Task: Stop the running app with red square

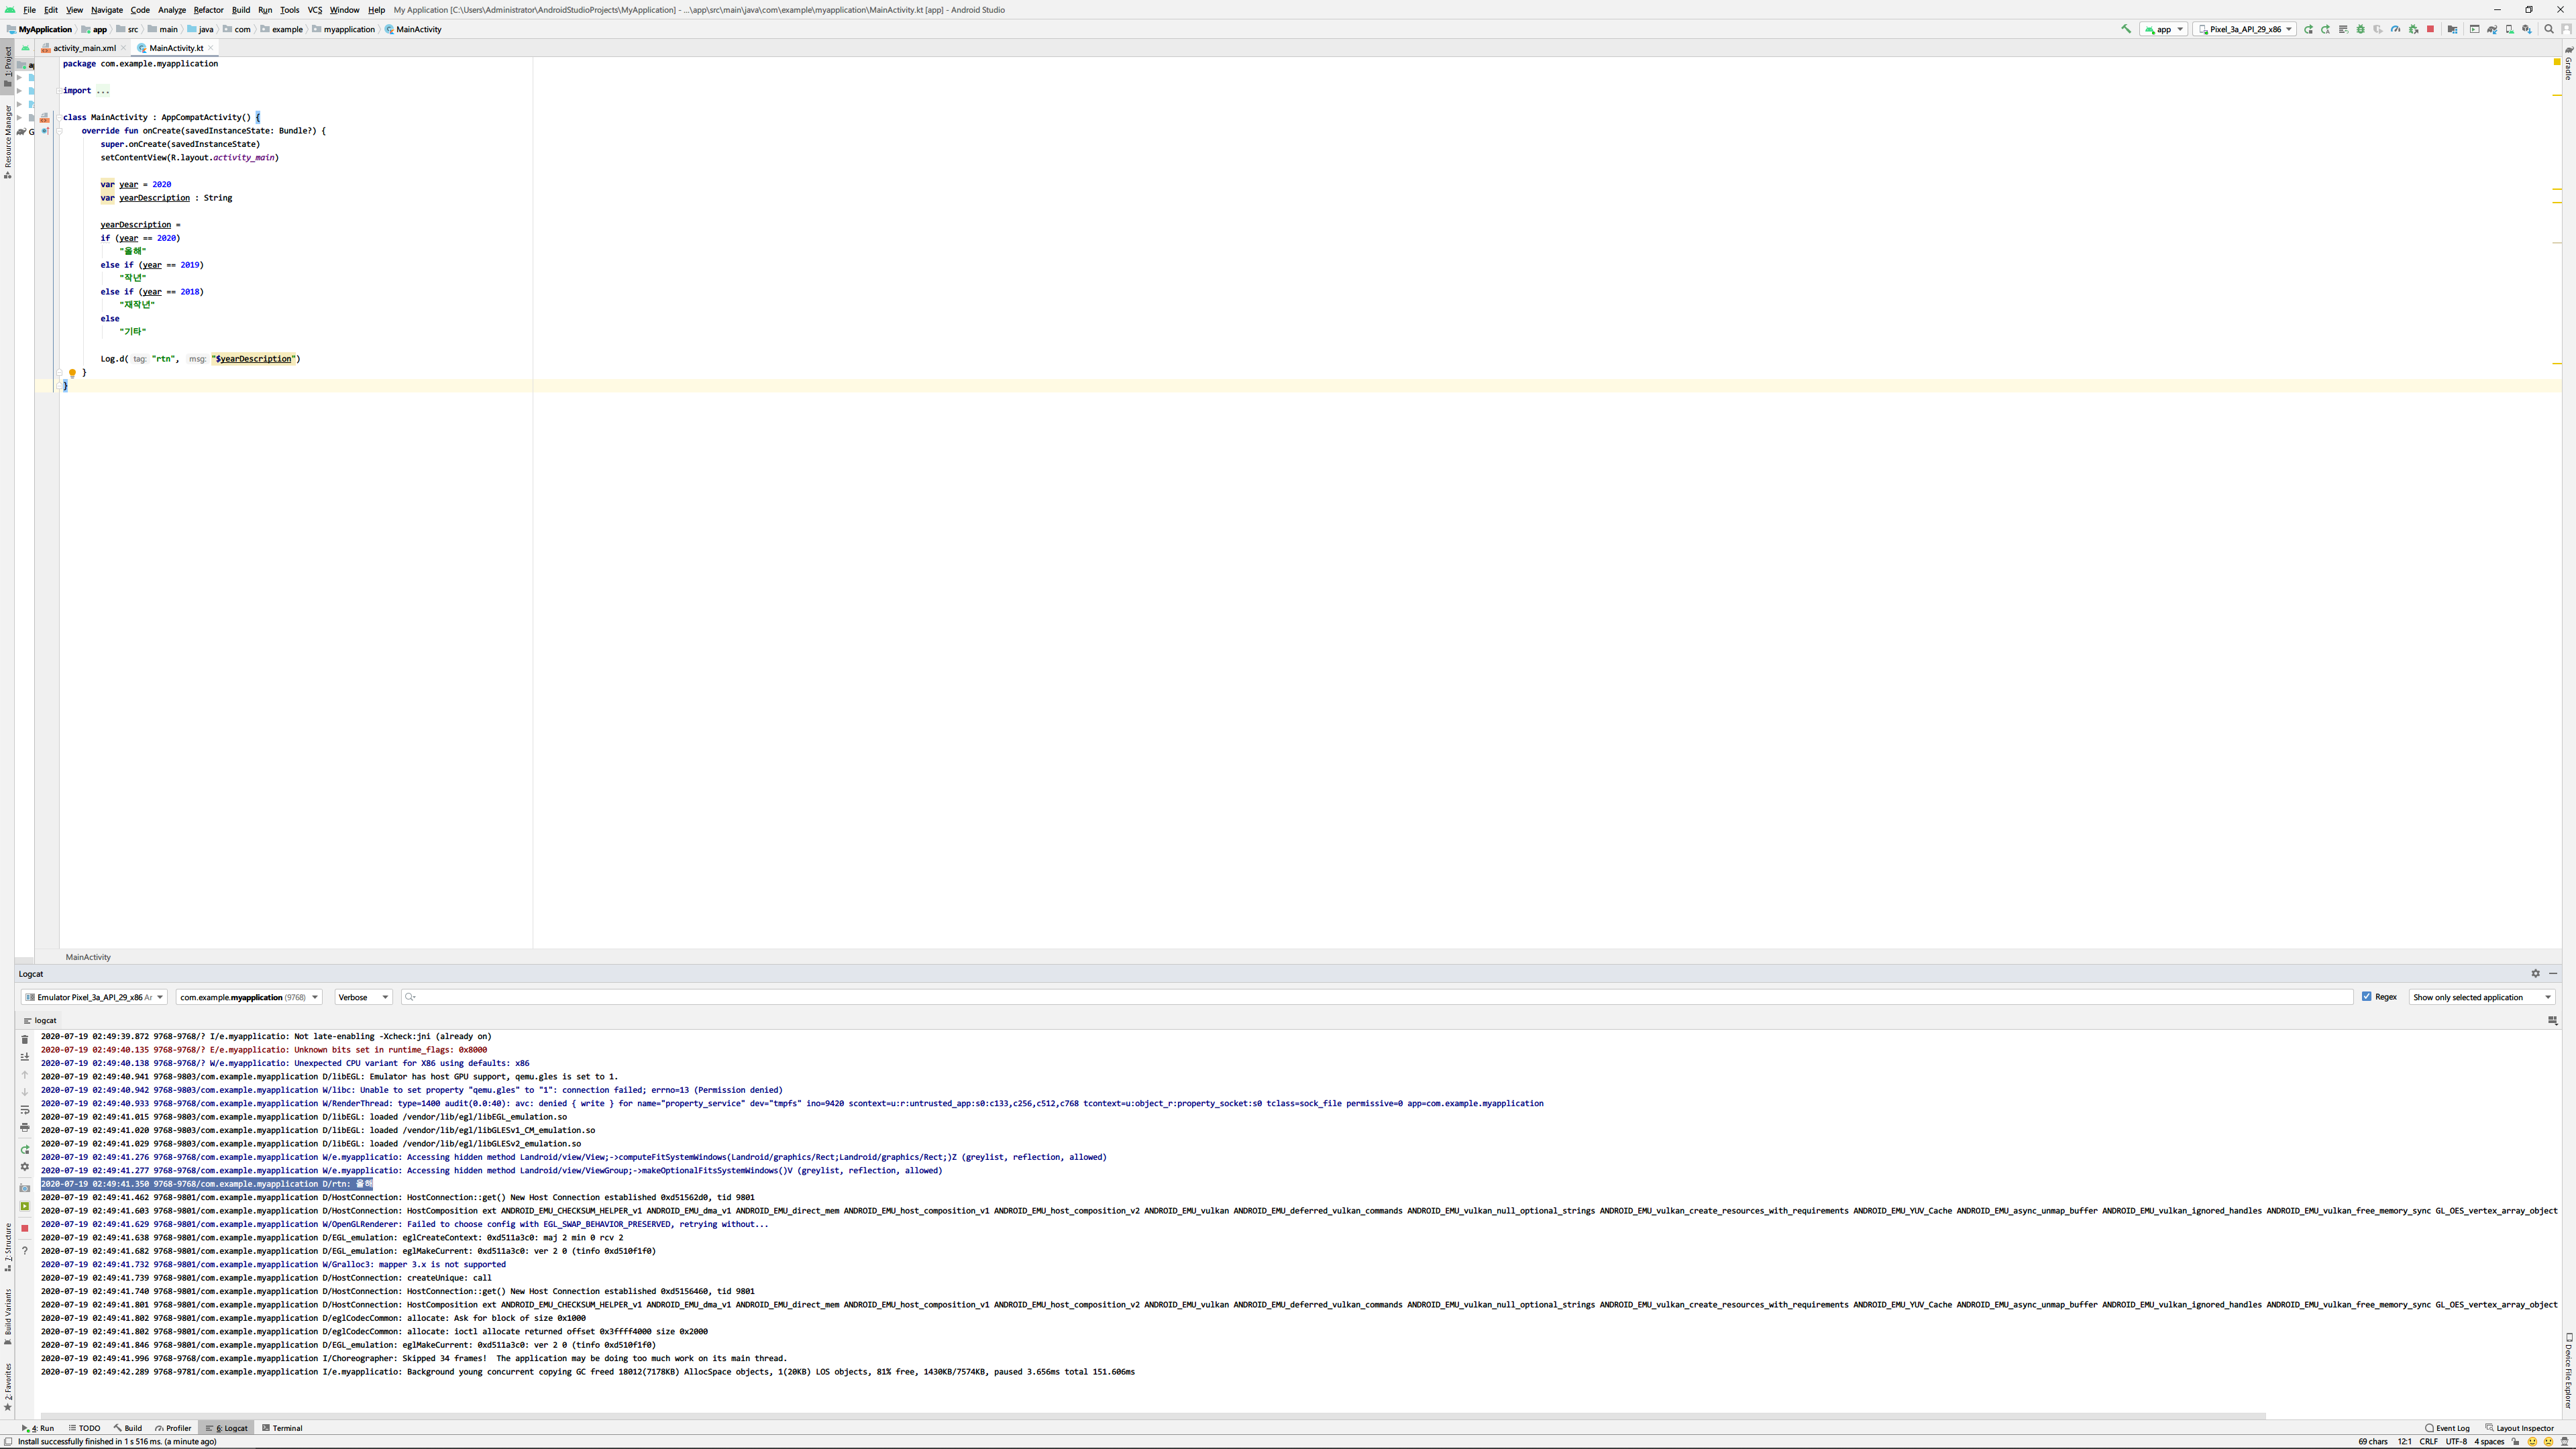Action: pyautogui.click(x=2430, y=29)
